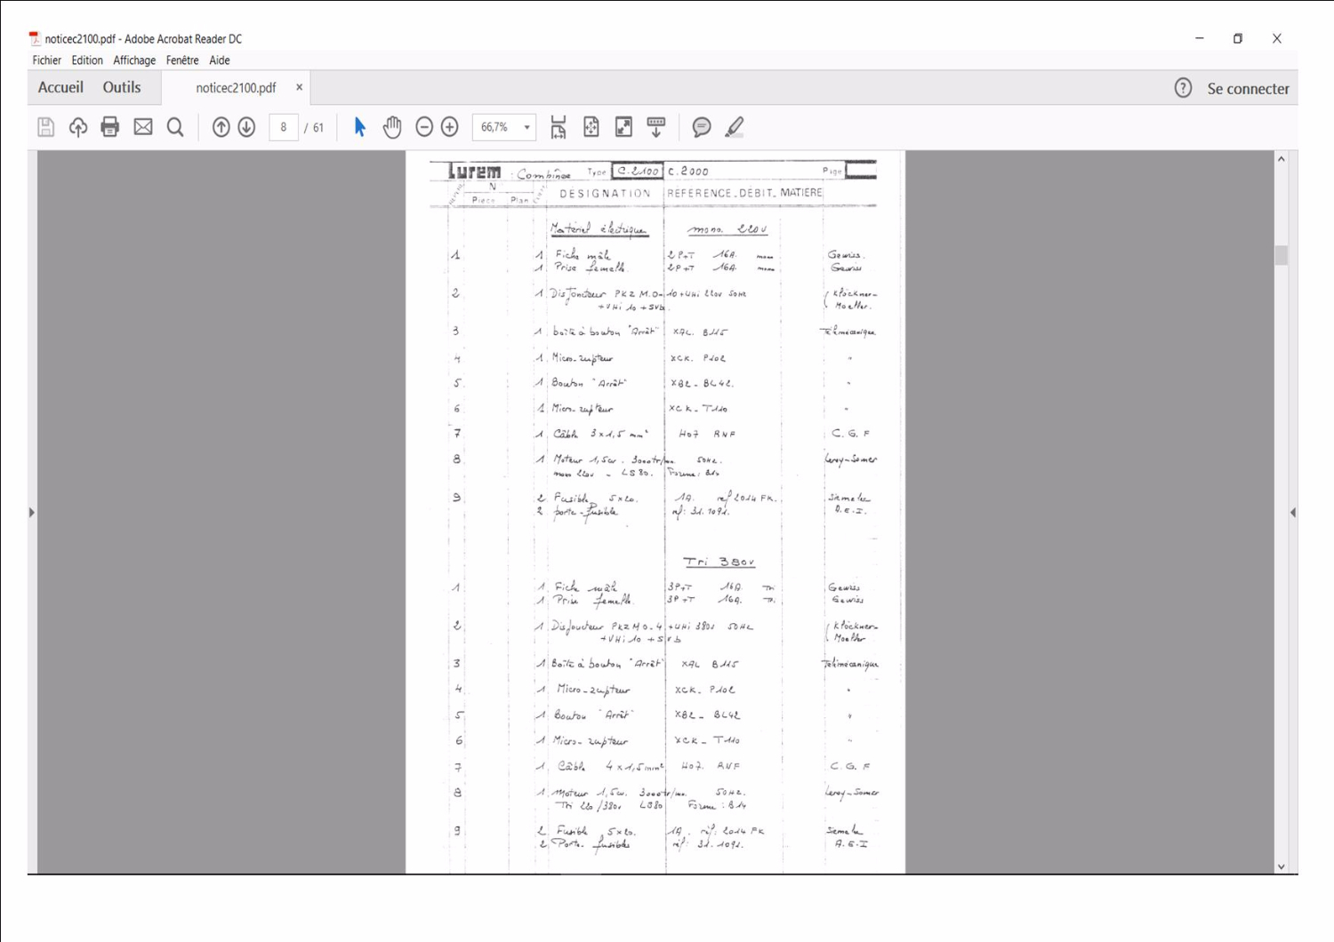This screenshot has height=942, width=1334.
Task: Click Se connecter to sign in
Action: click(x=1248, y=88)
